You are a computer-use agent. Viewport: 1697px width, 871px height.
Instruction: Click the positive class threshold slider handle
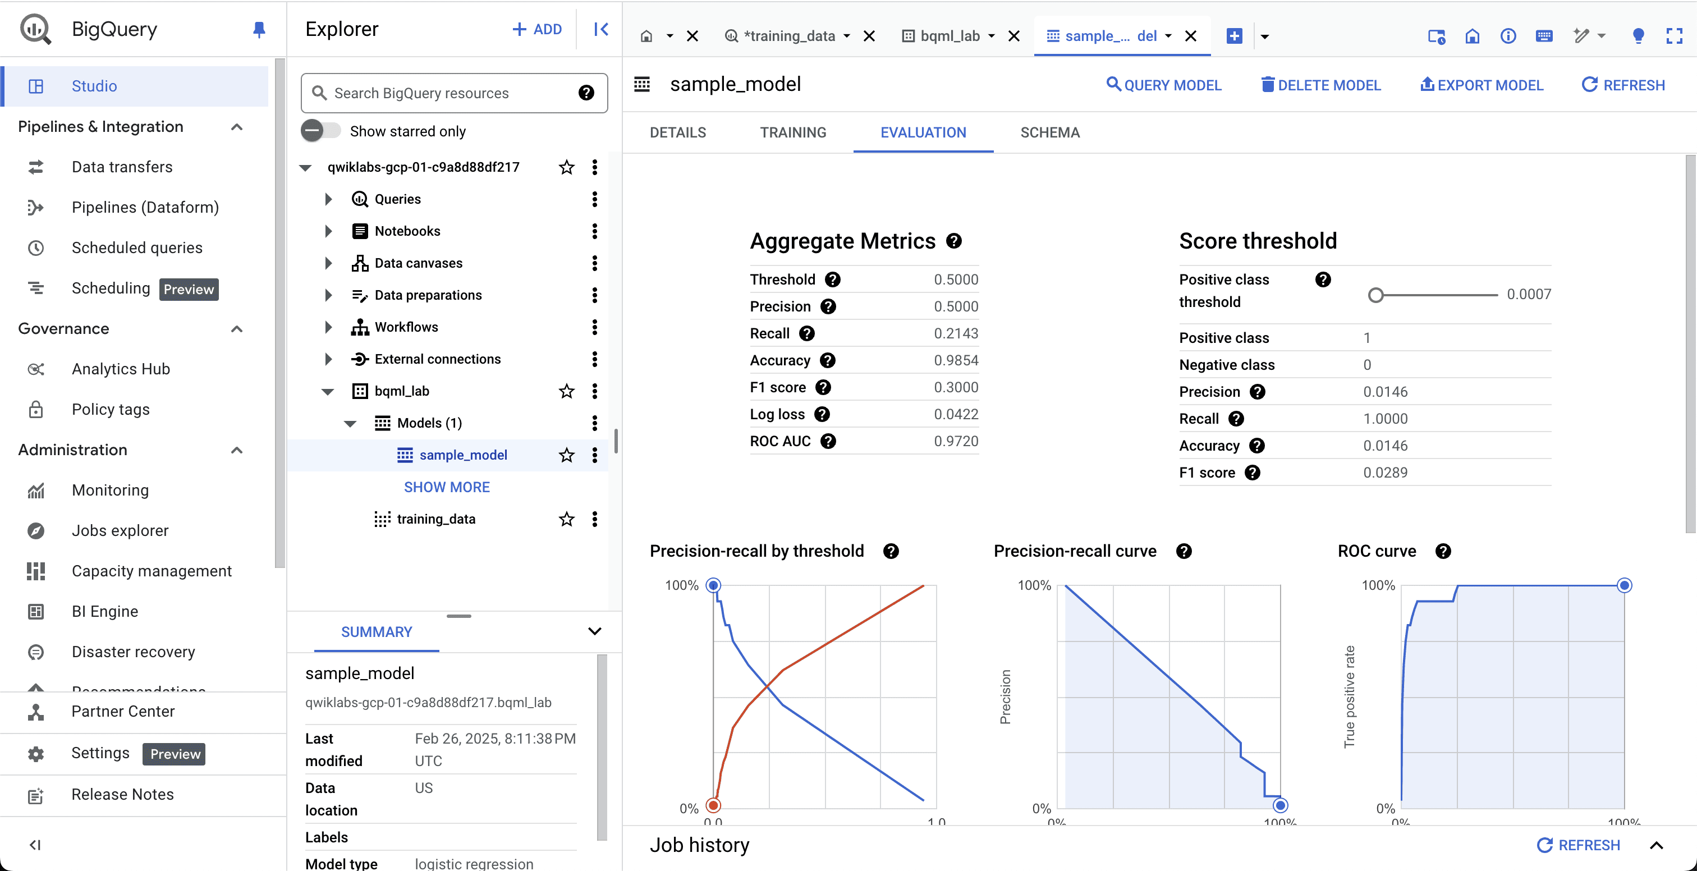1375,295
